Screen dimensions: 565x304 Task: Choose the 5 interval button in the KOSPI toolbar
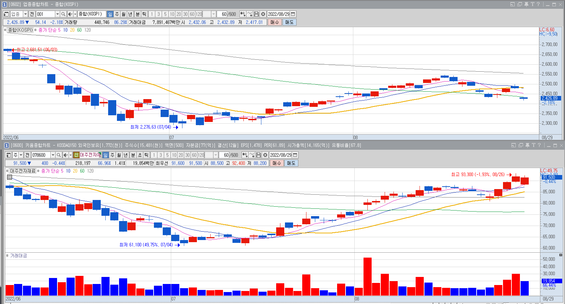165,14
